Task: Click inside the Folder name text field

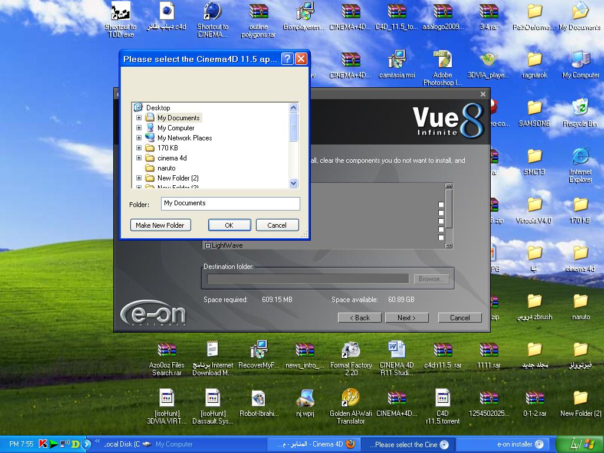Action: 231,203
